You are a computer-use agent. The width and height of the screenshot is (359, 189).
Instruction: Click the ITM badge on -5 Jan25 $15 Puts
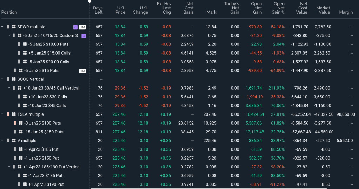point(82,71)
